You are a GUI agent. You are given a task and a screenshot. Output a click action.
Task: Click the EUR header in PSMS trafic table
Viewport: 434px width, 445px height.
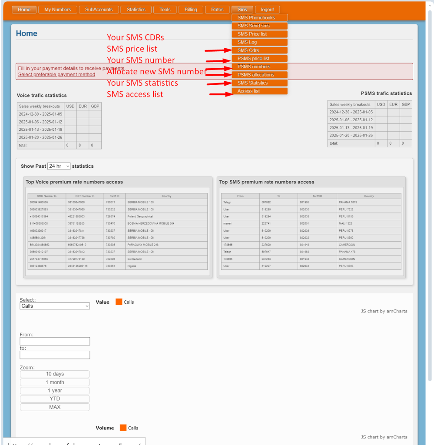394,104
